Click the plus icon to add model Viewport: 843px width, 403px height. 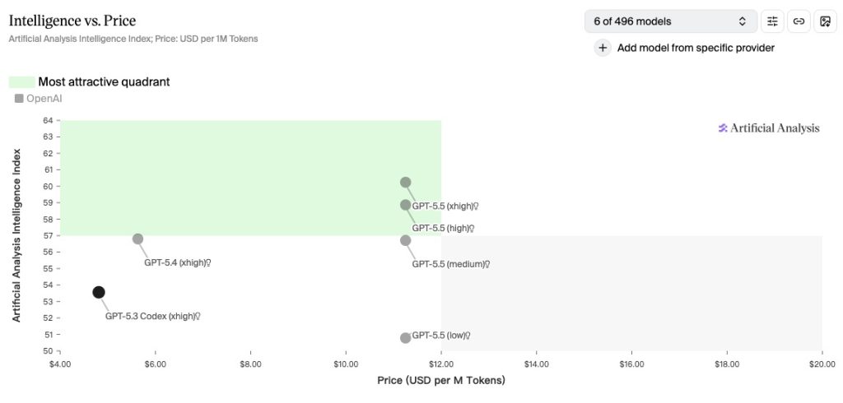[x=603, y=48]
